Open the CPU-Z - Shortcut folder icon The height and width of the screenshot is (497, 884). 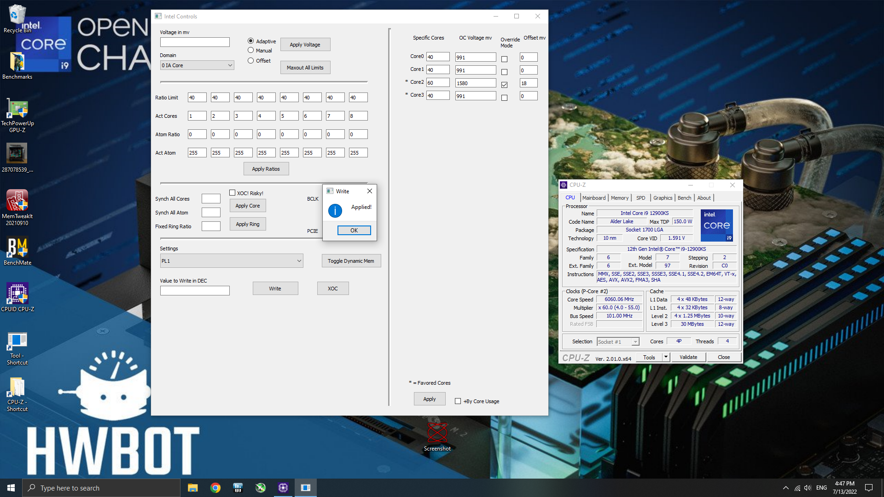pos(17,395)
